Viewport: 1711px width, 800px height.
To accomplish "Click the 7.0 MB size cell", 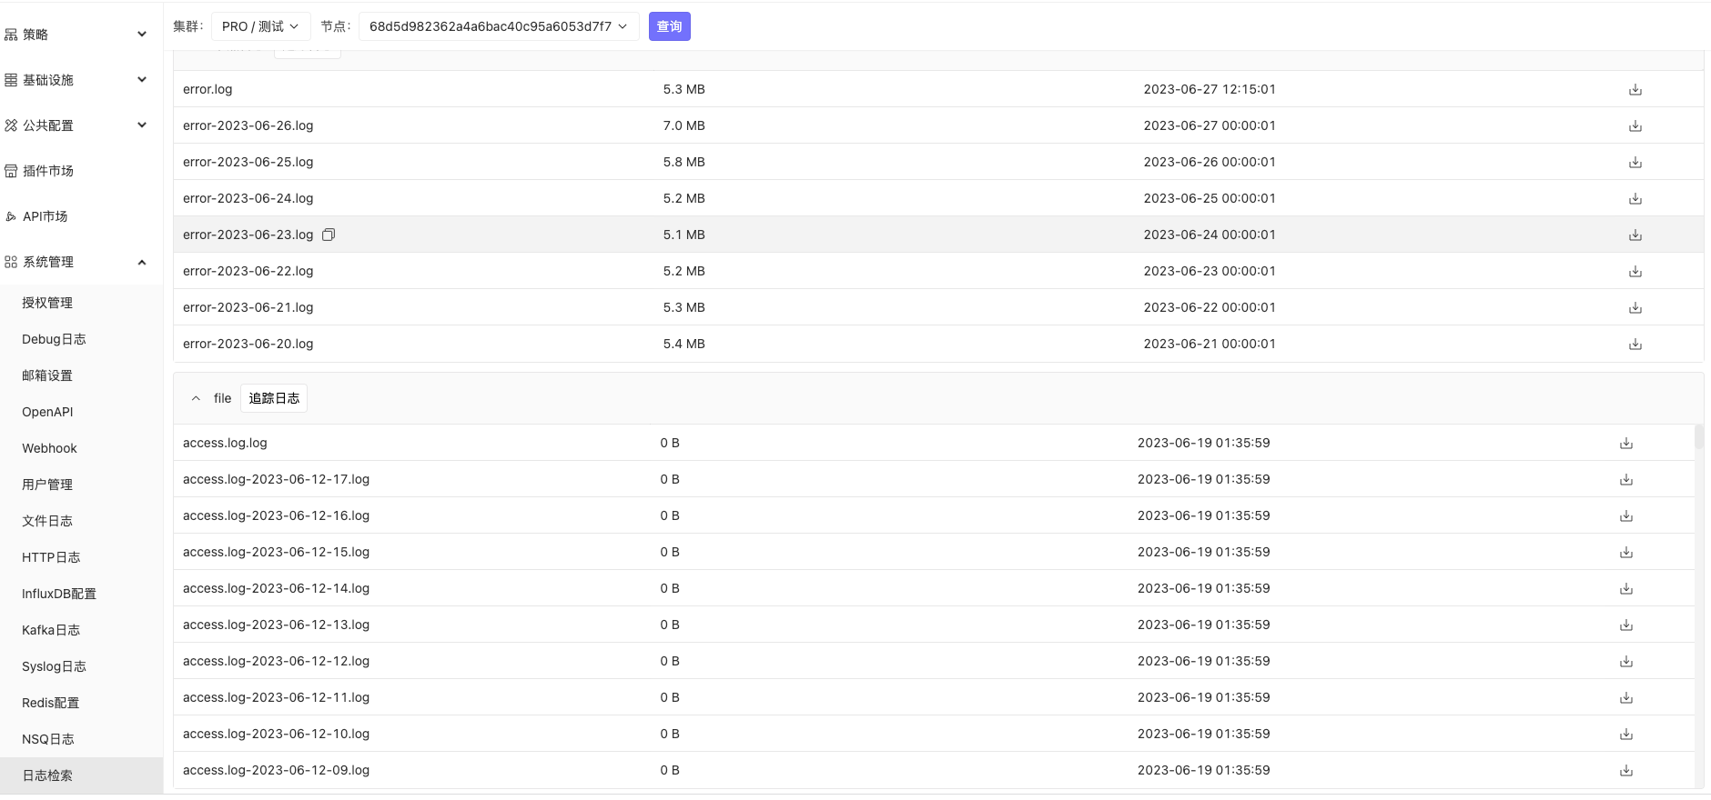I will [x=684, y=125].
